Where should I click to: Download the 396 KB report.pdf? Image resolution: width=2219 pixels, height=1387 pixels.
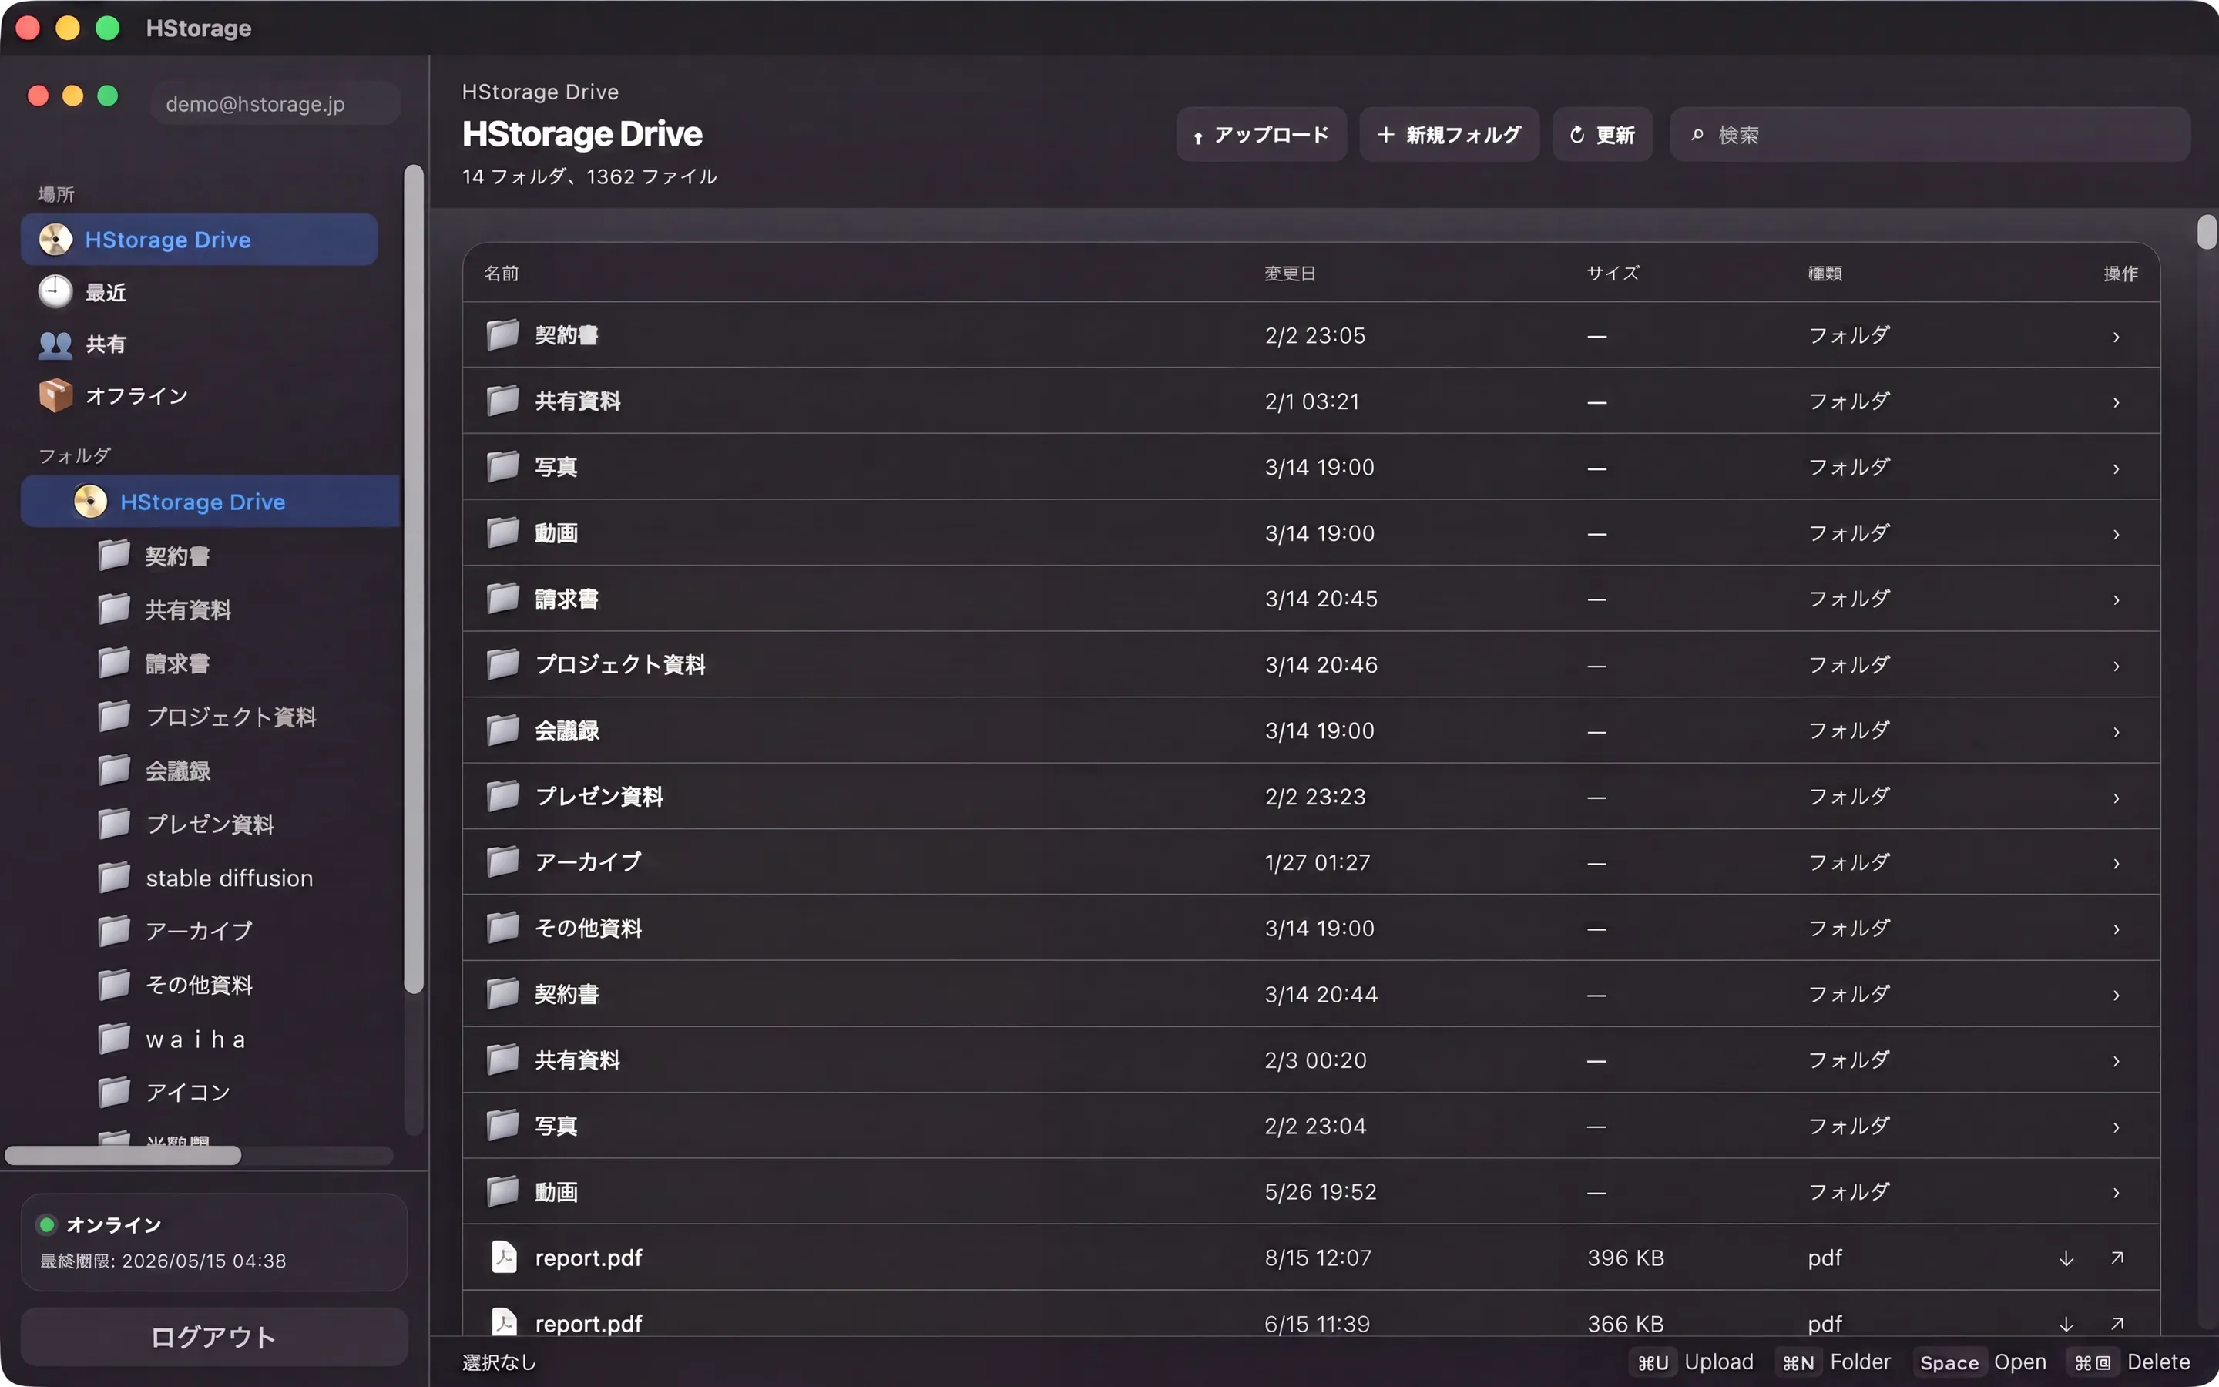coord(2066,1258)
